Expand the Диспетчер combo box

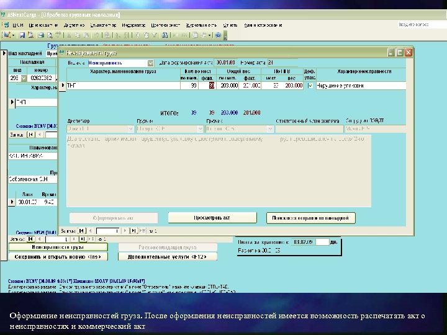(x=130, y=129)
